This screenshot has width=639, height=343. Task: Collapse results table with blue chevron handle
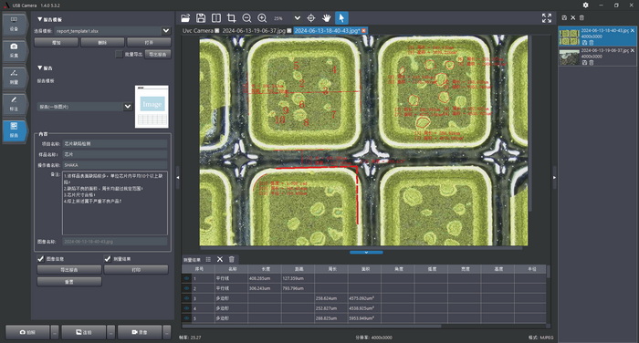click(366, 253)
